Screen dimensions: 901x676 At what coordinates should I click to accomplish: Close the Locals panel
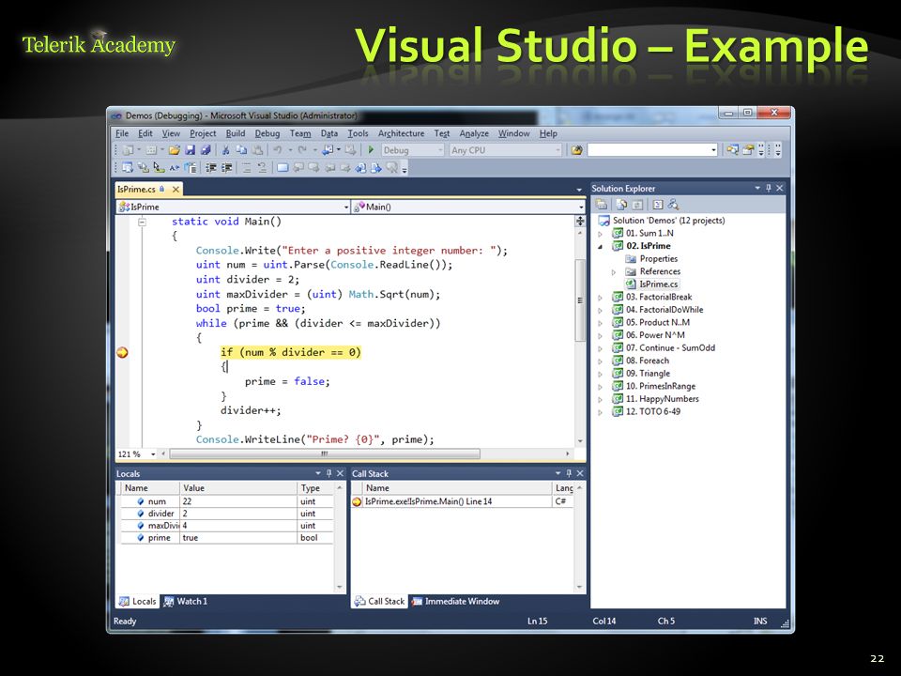coord(340,473)
